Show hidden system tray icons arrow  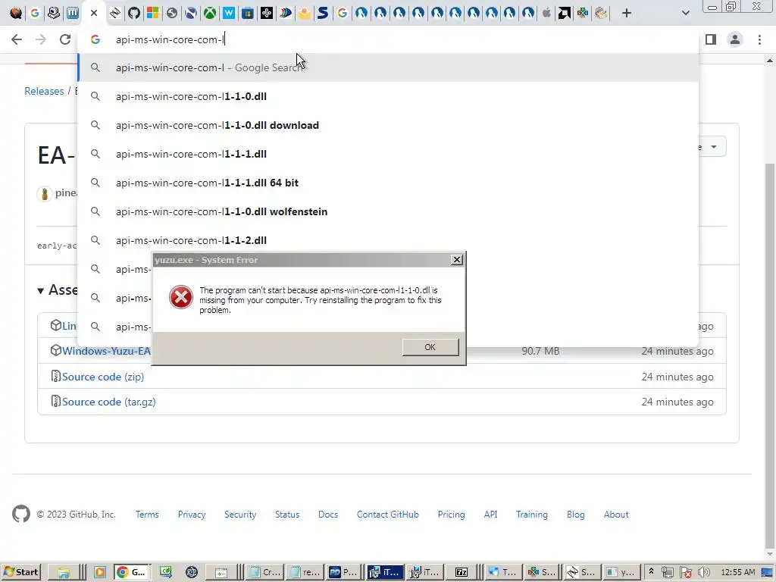(x=651, y=571)
